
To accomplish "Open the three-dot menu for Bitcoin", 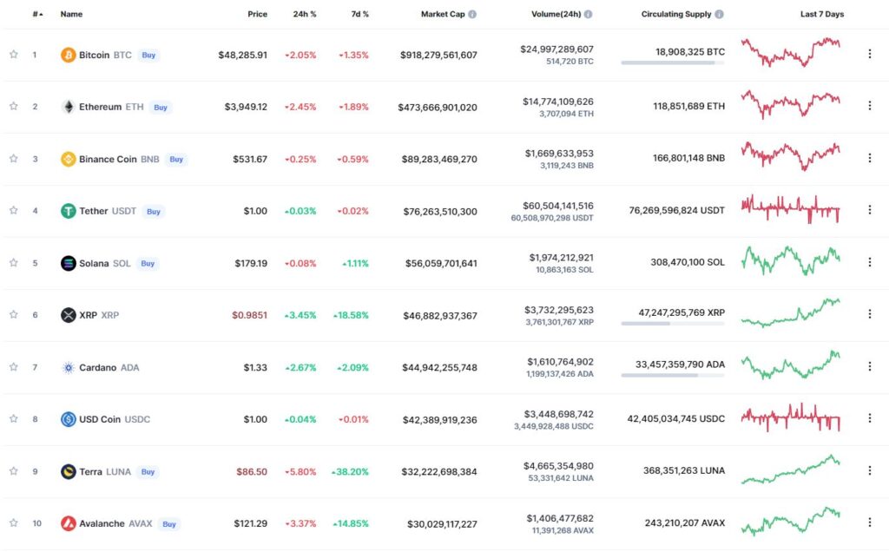I will tap(870, 54).
